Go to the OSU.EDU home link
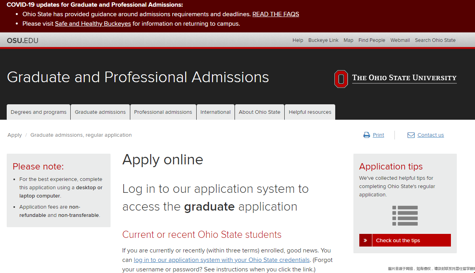This screenshot has width=475, height=273. [x=23, y=40]
